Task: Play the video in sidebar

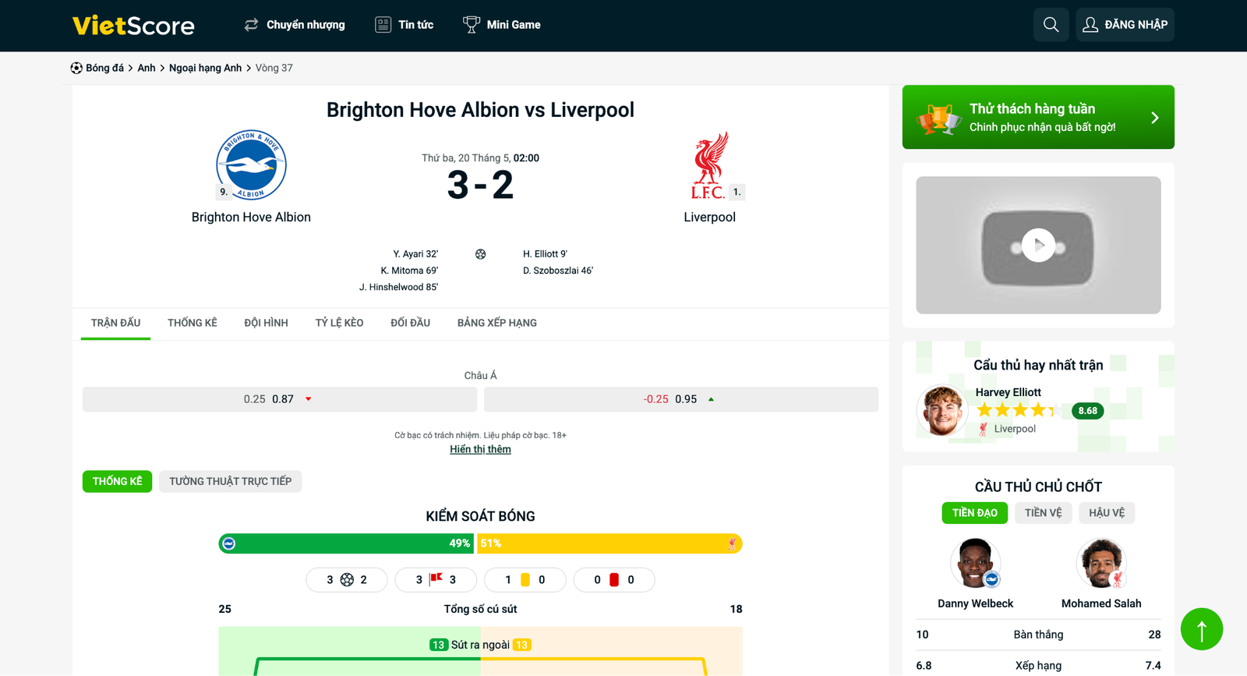Action: pyautogui.click(x=1038, y=246)
